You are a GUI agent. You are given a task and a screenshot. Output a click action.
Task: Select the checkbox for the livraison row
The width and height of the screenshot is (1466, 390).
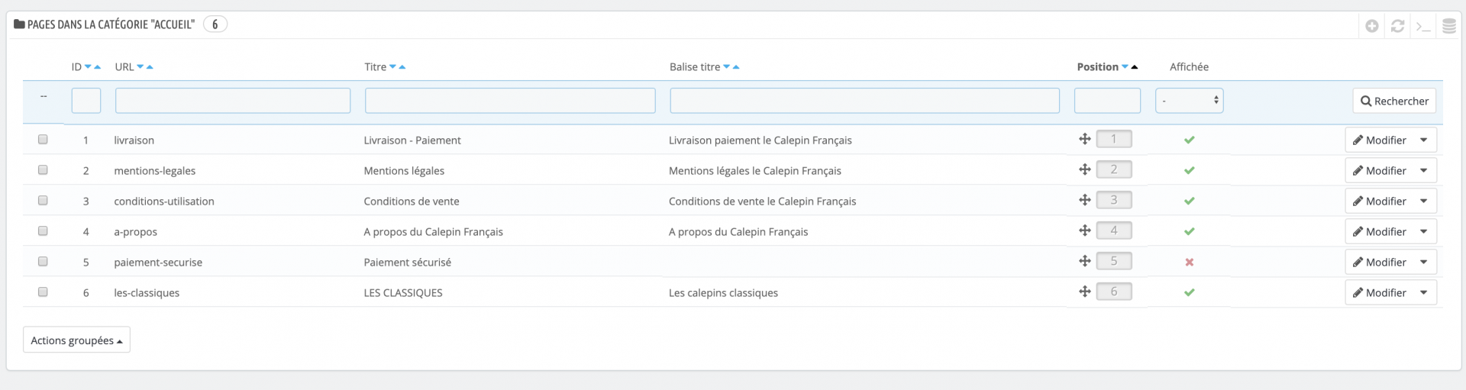pos(43,140)
